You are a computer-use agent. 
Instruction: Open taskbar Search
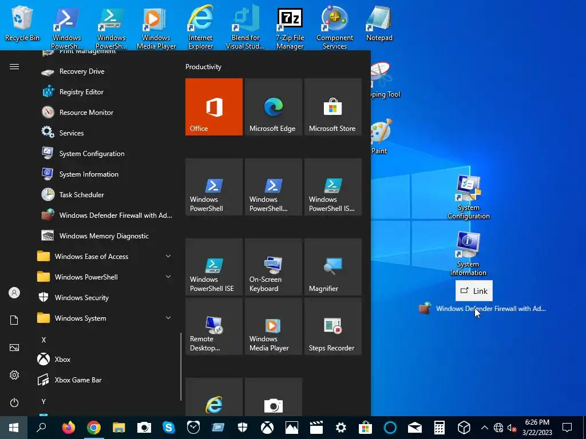tap(41, 428)
